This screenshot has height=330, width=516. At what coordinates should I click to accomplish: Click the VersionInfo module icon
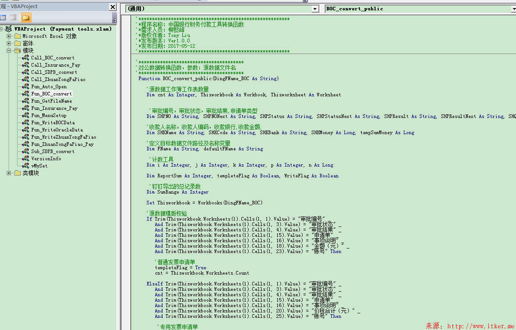coord(25,158)
